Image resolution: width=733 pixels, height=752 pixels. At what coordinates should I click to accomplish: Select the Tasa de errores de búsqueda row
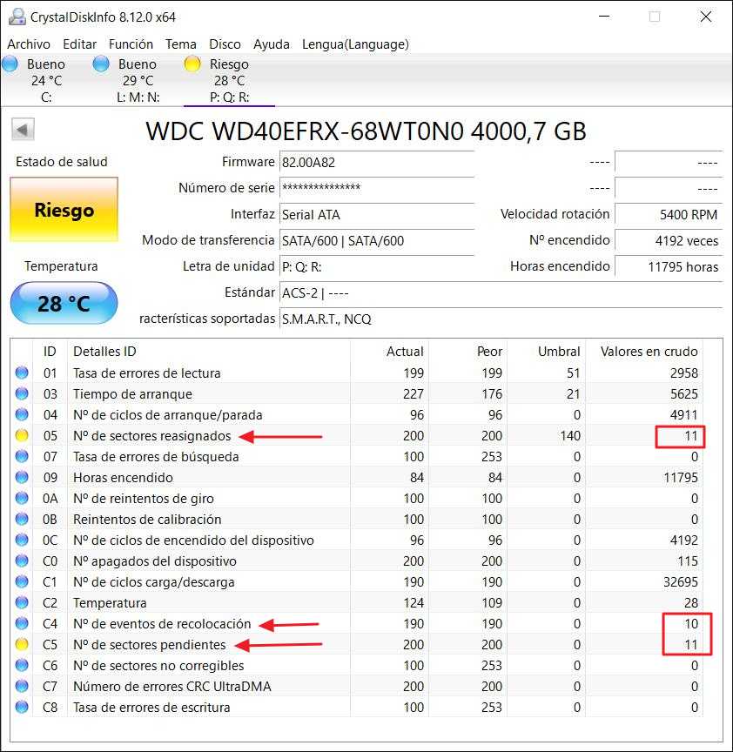click(357, 457)
